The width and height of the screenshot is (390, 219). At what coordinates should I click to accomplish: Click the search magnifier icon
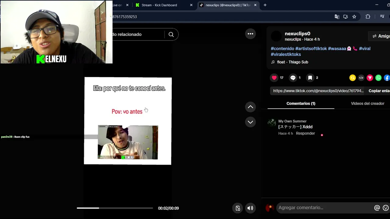tap(171, 34)
